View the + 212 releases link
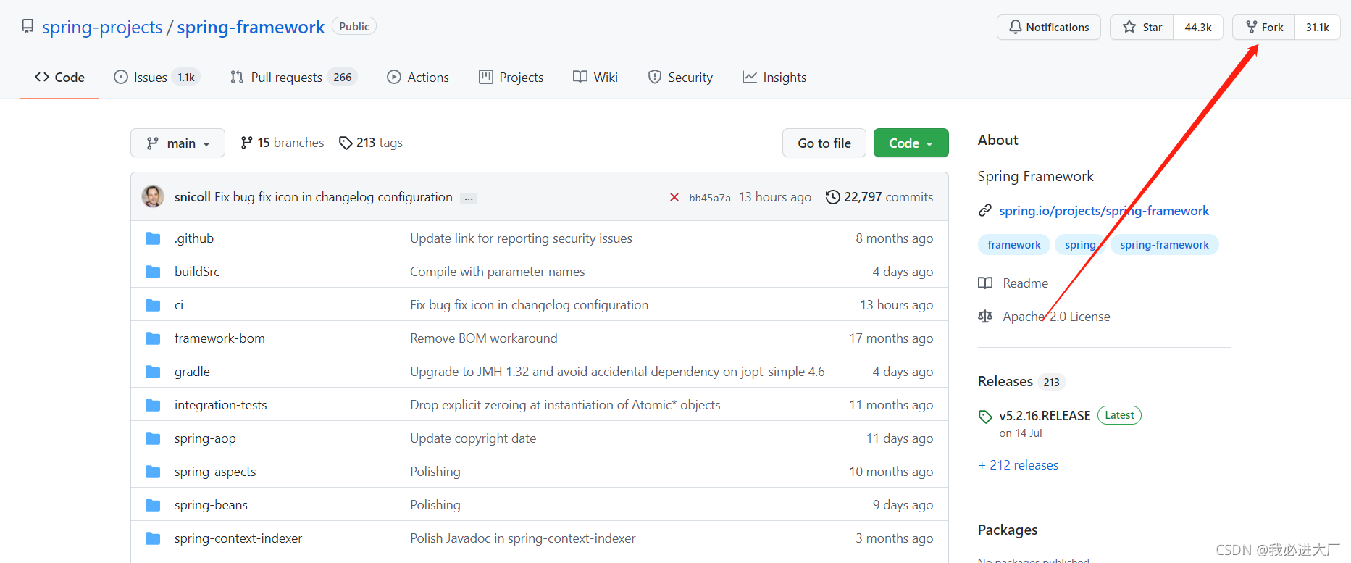The height and width of the screenshot is (563, 1351). click(1018, 465)
